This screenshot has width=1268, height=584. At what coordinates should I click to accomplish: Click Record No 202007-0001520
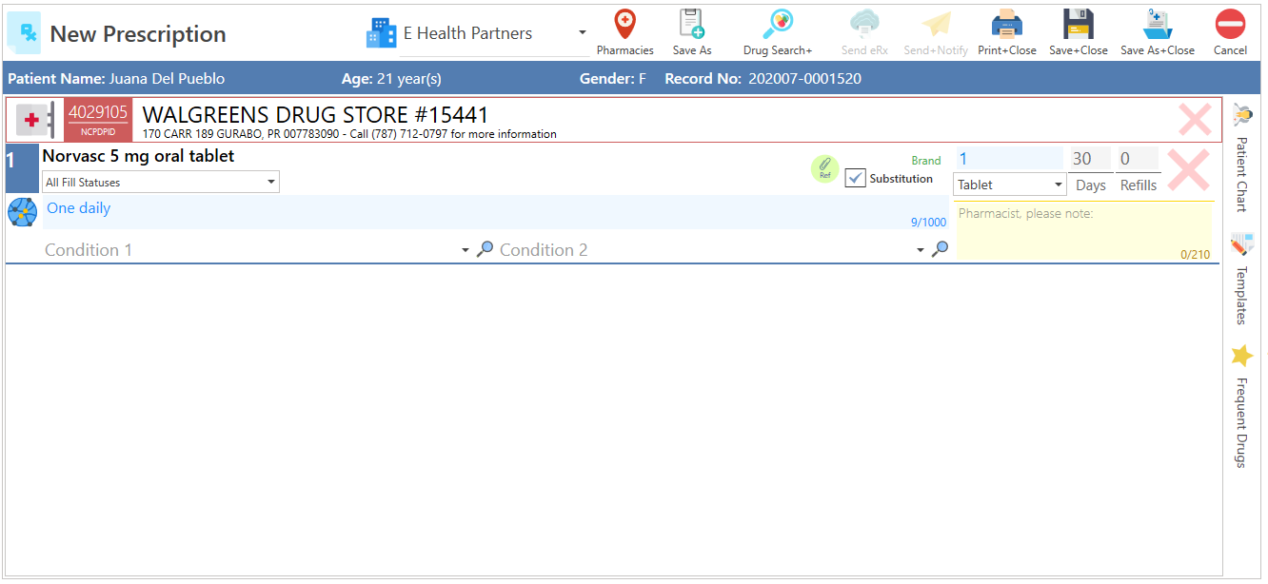click(x=763, y=78)
